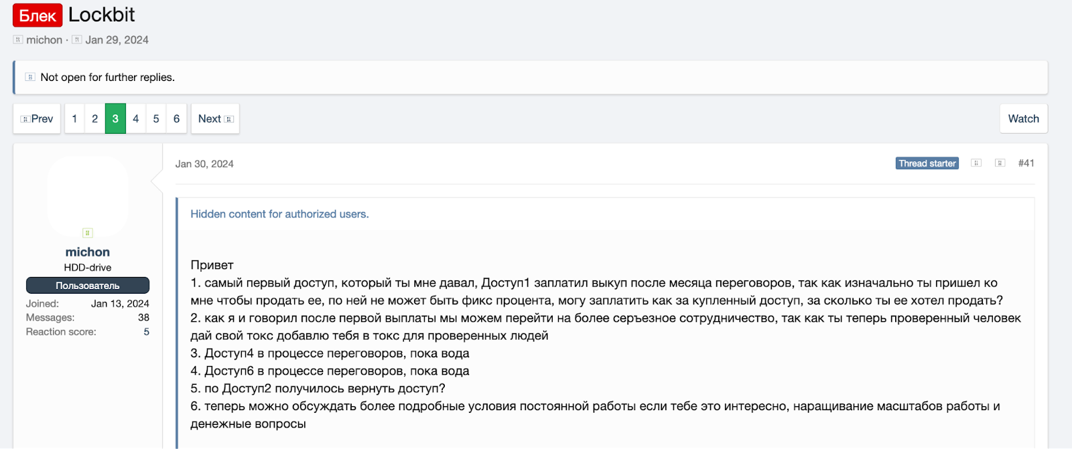Open page 2 of the thread
The image size is (1072, 449).
[x=95, y=118]
